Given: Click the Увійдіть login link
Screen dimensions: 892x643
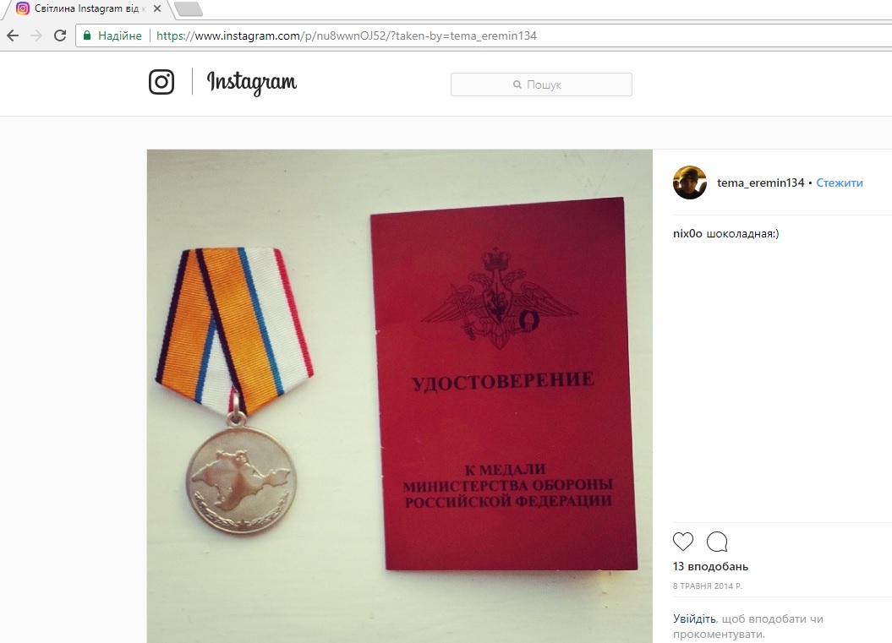Looking at the screenshot, I should 694,618.
